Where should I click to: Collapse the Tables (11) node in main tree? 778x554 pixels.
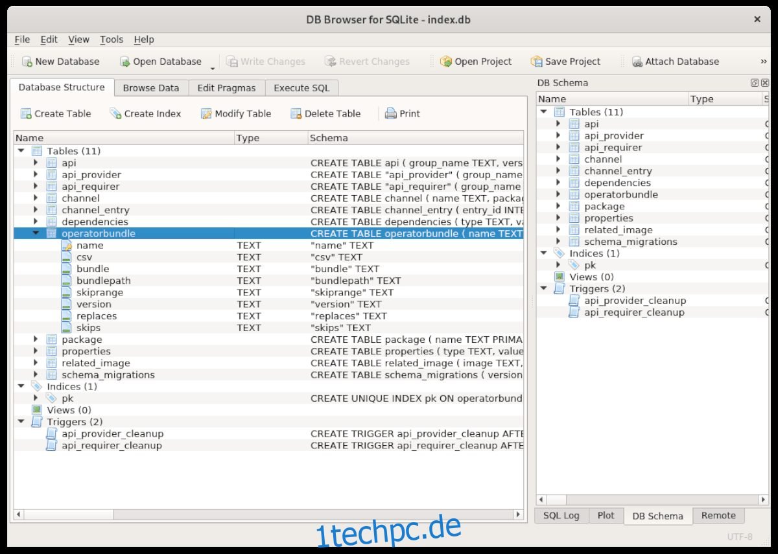click(21, 151)
